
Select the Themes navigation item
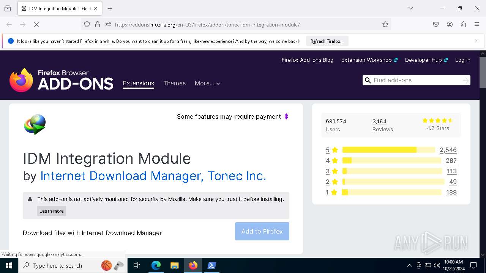tap(174, 83)
